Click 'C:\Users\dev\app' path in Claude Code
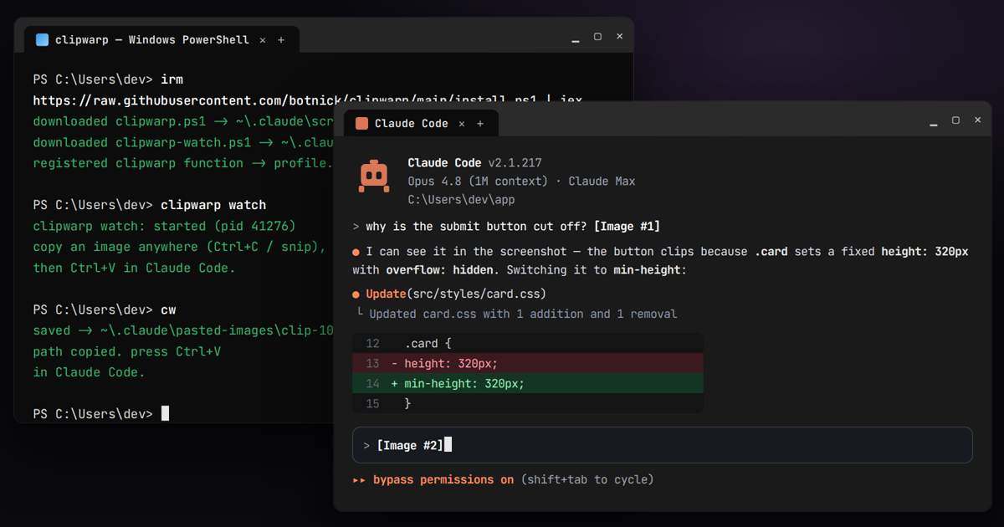 coord(461,200)
